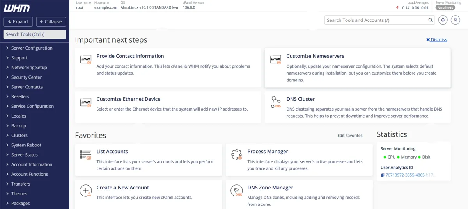Open the User Analytics ID link
Image resolution: width=468 pixels, height=209 pixels.
[x=410, y=175]
